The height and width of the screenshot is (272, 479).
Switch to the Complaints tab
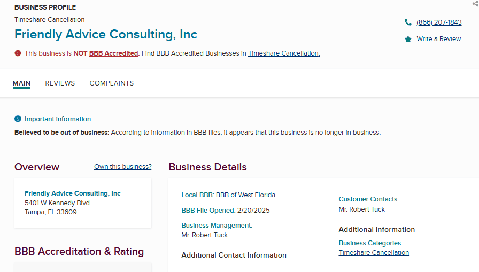click(111, 83)
